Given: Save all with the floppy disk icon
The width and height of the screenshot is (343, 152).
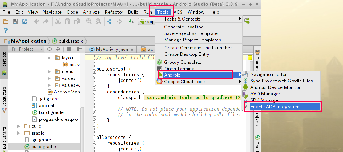Looking at the screenshot, I should [15, 21].
